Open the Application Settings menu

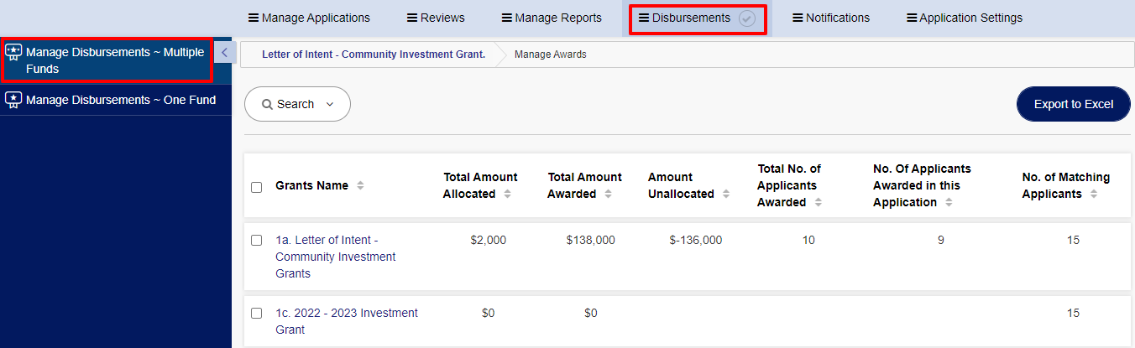tap(965, 18)
